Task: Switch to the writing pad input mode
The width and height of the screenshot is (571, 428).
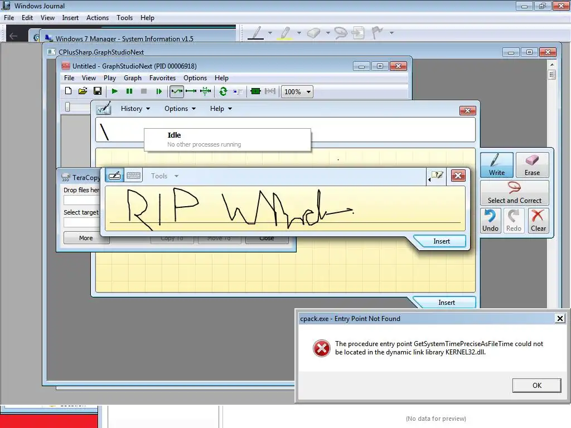Action: (115, 176)
